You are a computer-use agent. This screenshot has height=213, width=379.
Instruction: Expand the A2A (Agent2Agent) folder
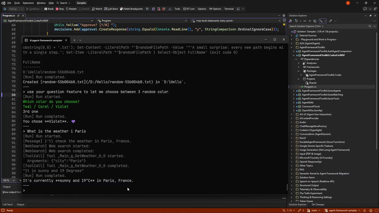[291, 43]
